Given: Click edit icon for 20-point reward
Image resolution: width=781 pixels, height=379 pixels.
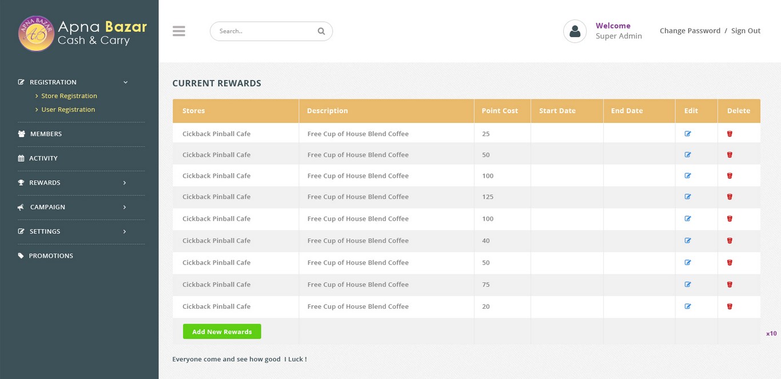Looking at the screenshot, I should (688, 306).
